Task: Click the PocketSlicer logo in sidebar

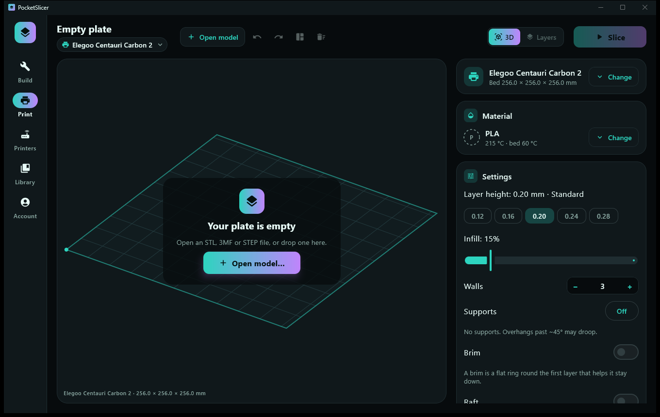Action: 25,32
